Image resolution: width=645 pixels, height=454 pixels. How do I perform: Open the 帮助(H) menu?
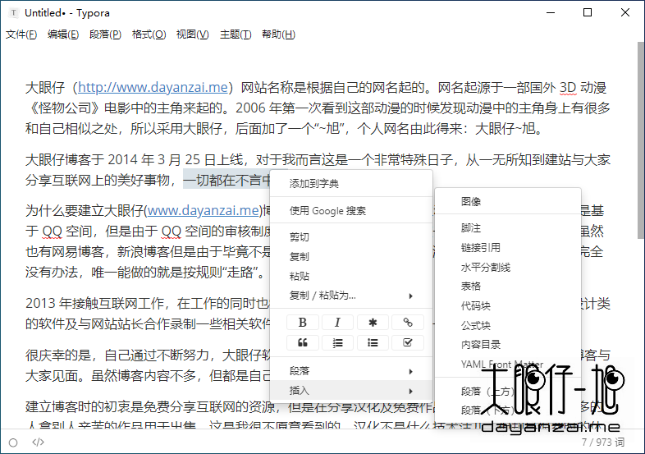point(278,34)
